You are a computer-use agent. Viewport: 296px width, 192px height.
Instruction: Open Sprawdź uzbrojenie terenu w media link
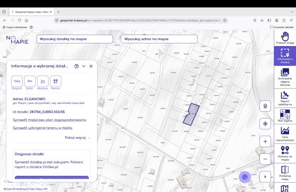pyautogui.click(x=43, y=128)
